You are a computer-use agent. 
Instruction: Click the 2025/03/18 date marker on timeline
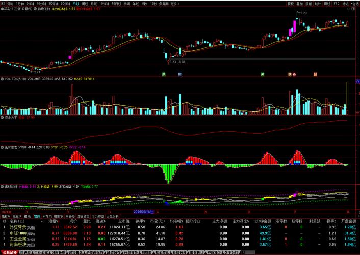tap(144, 211)
